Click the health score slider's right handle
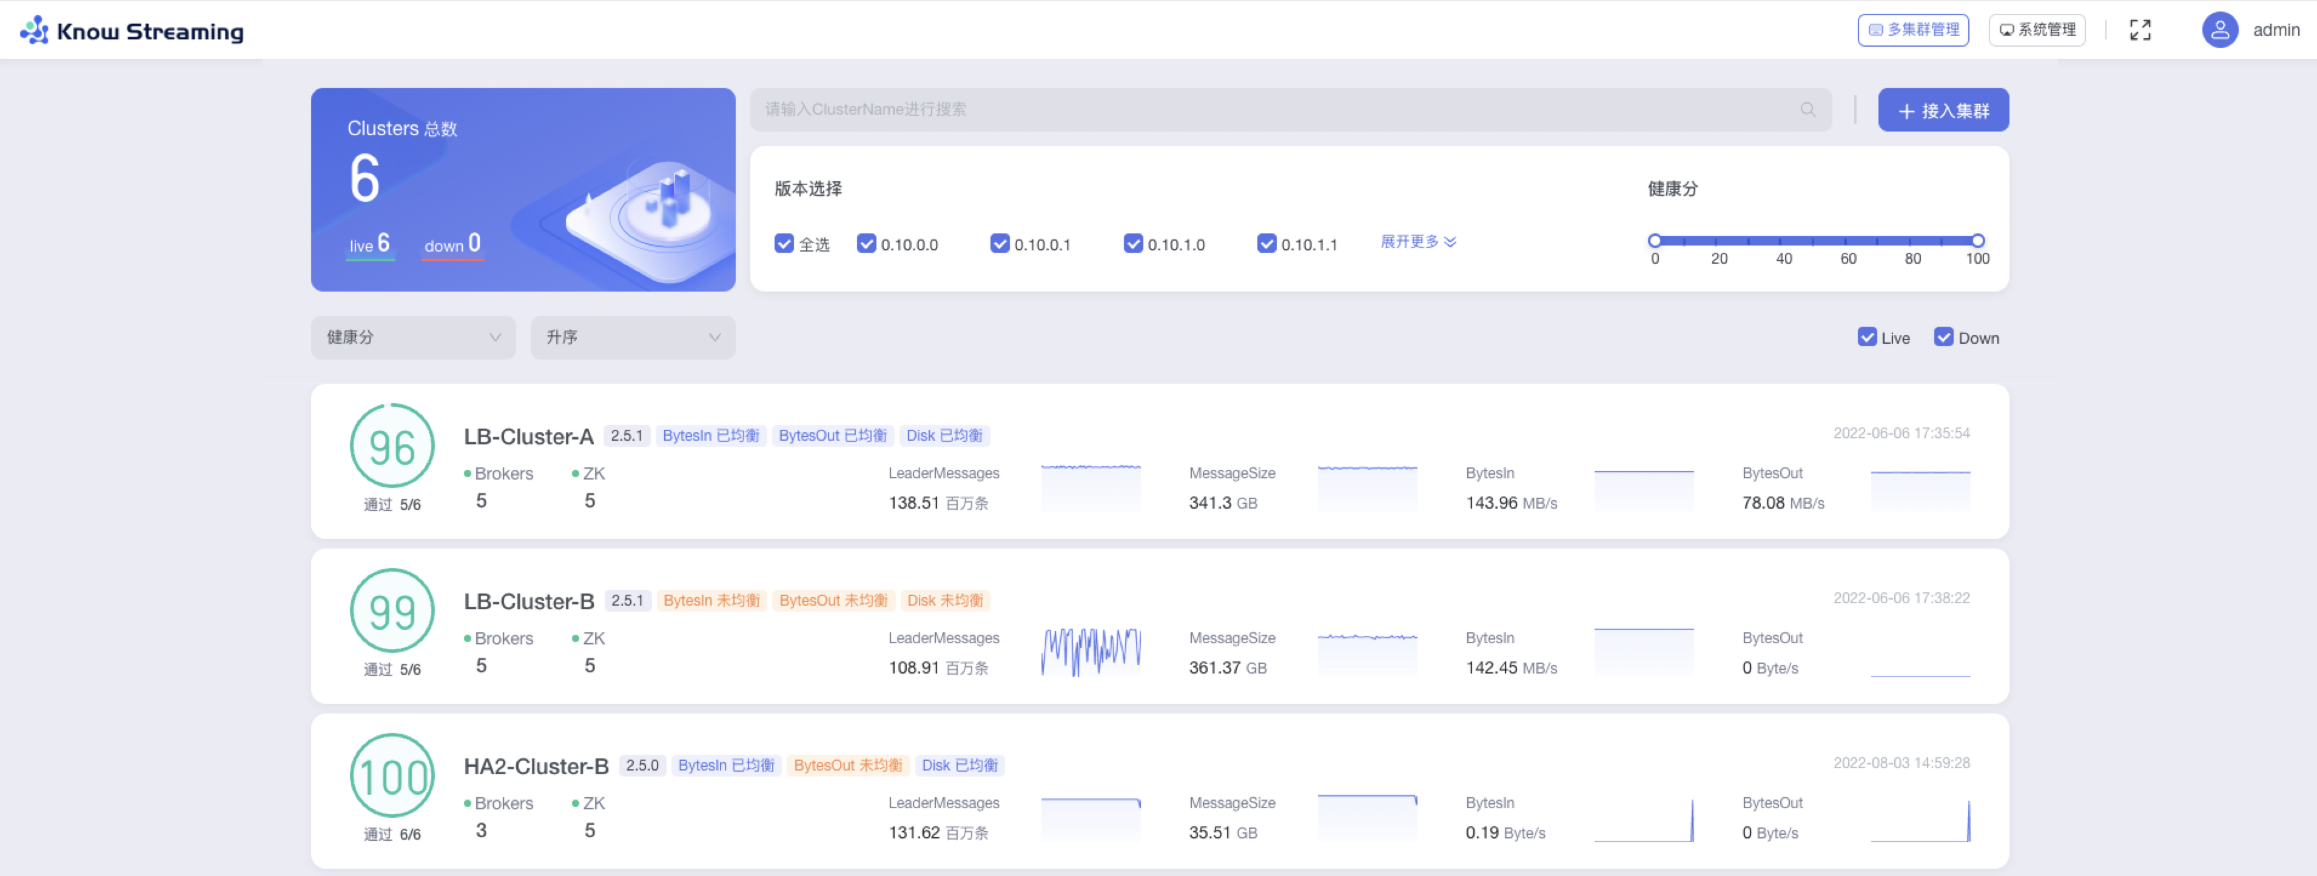The height and width of the screenshot is (876, 2317). click(1977, 240)
